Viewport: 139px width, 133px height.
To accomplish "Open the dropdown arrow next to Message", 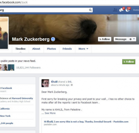I will click(x=134, y=39).
